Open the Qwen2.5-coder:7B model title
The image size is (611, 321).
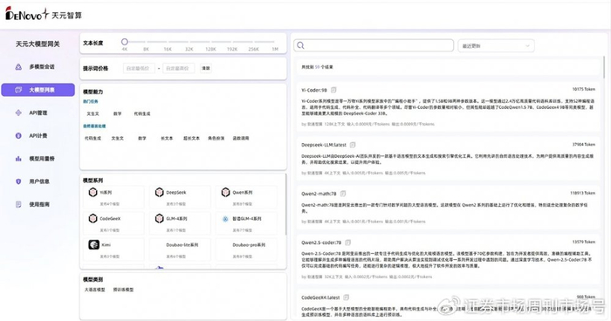[321, 242]
